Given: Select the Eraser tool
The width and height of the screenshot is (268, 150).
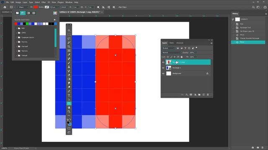Looking at the screenshot, I should [69, 75].
